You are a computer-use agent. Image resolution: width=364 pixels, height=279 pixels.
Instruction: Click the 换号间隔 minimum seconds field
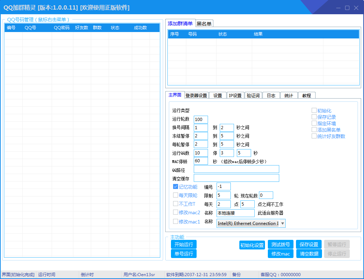tap(201, 127)
